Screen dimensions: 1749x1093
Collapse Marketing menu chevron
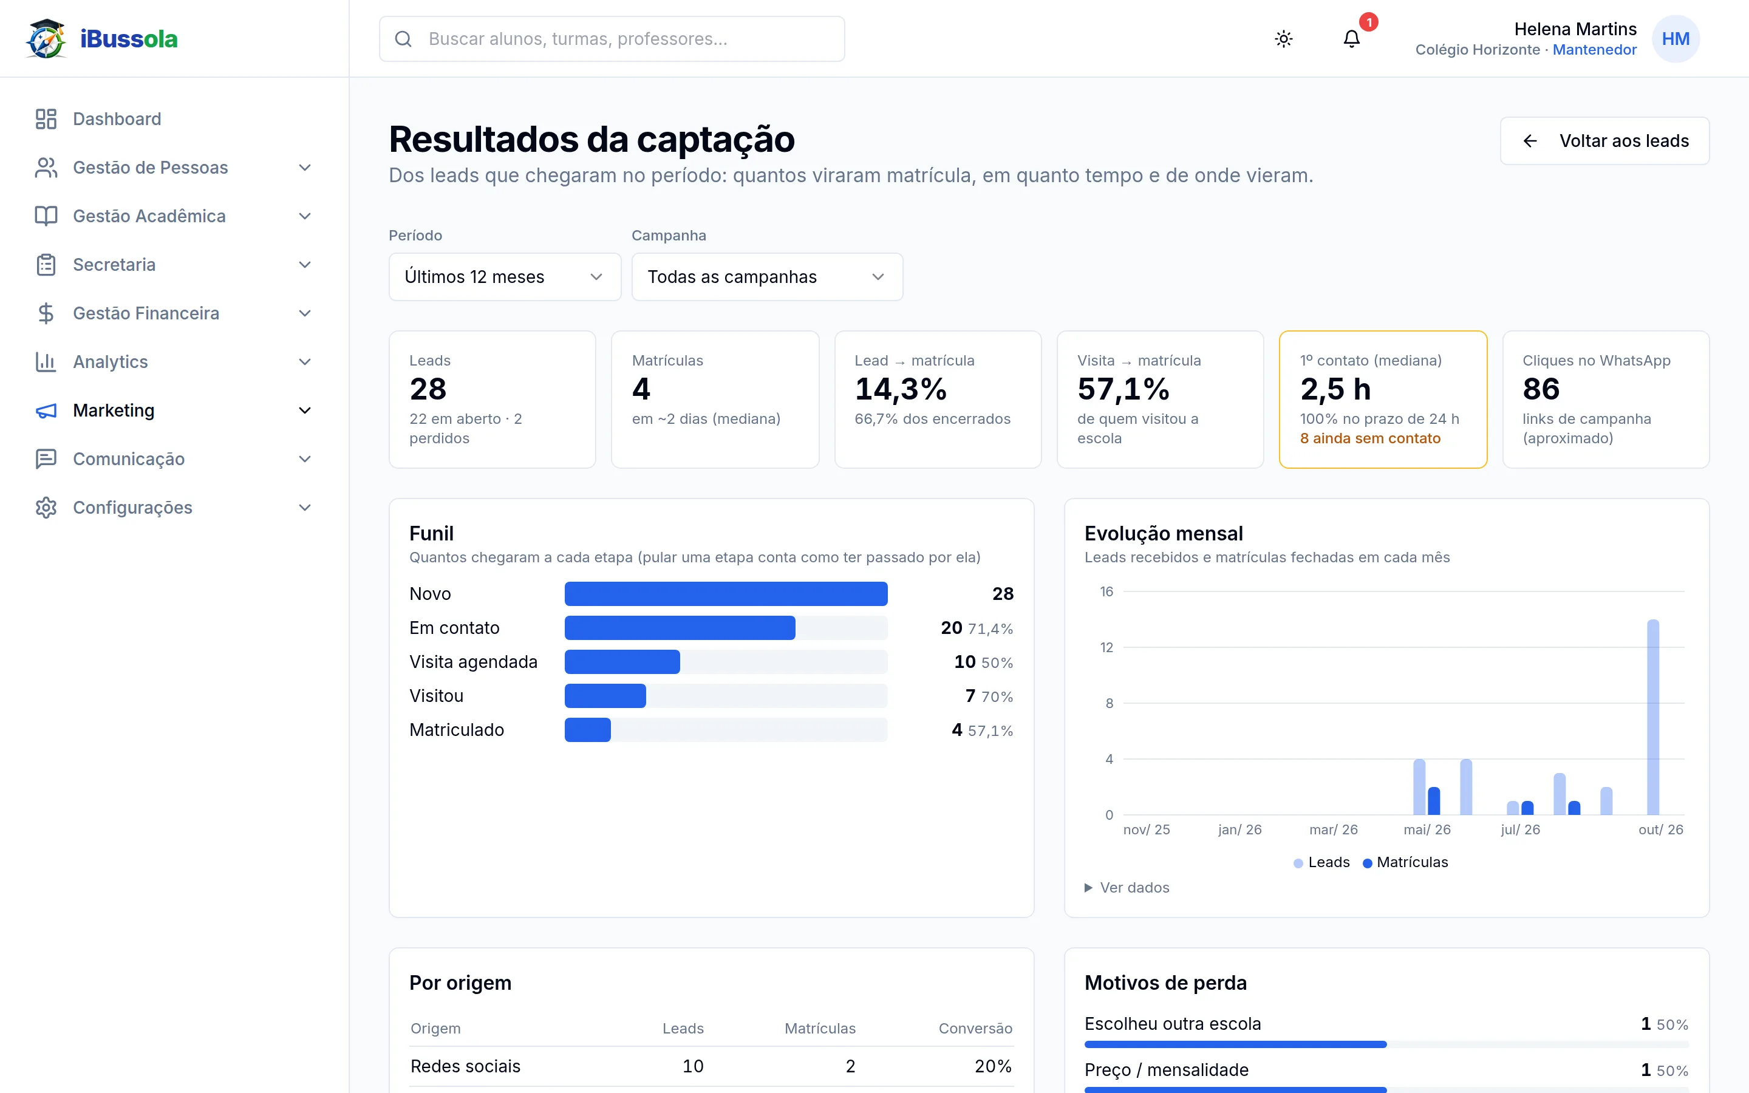pos(305,410)
